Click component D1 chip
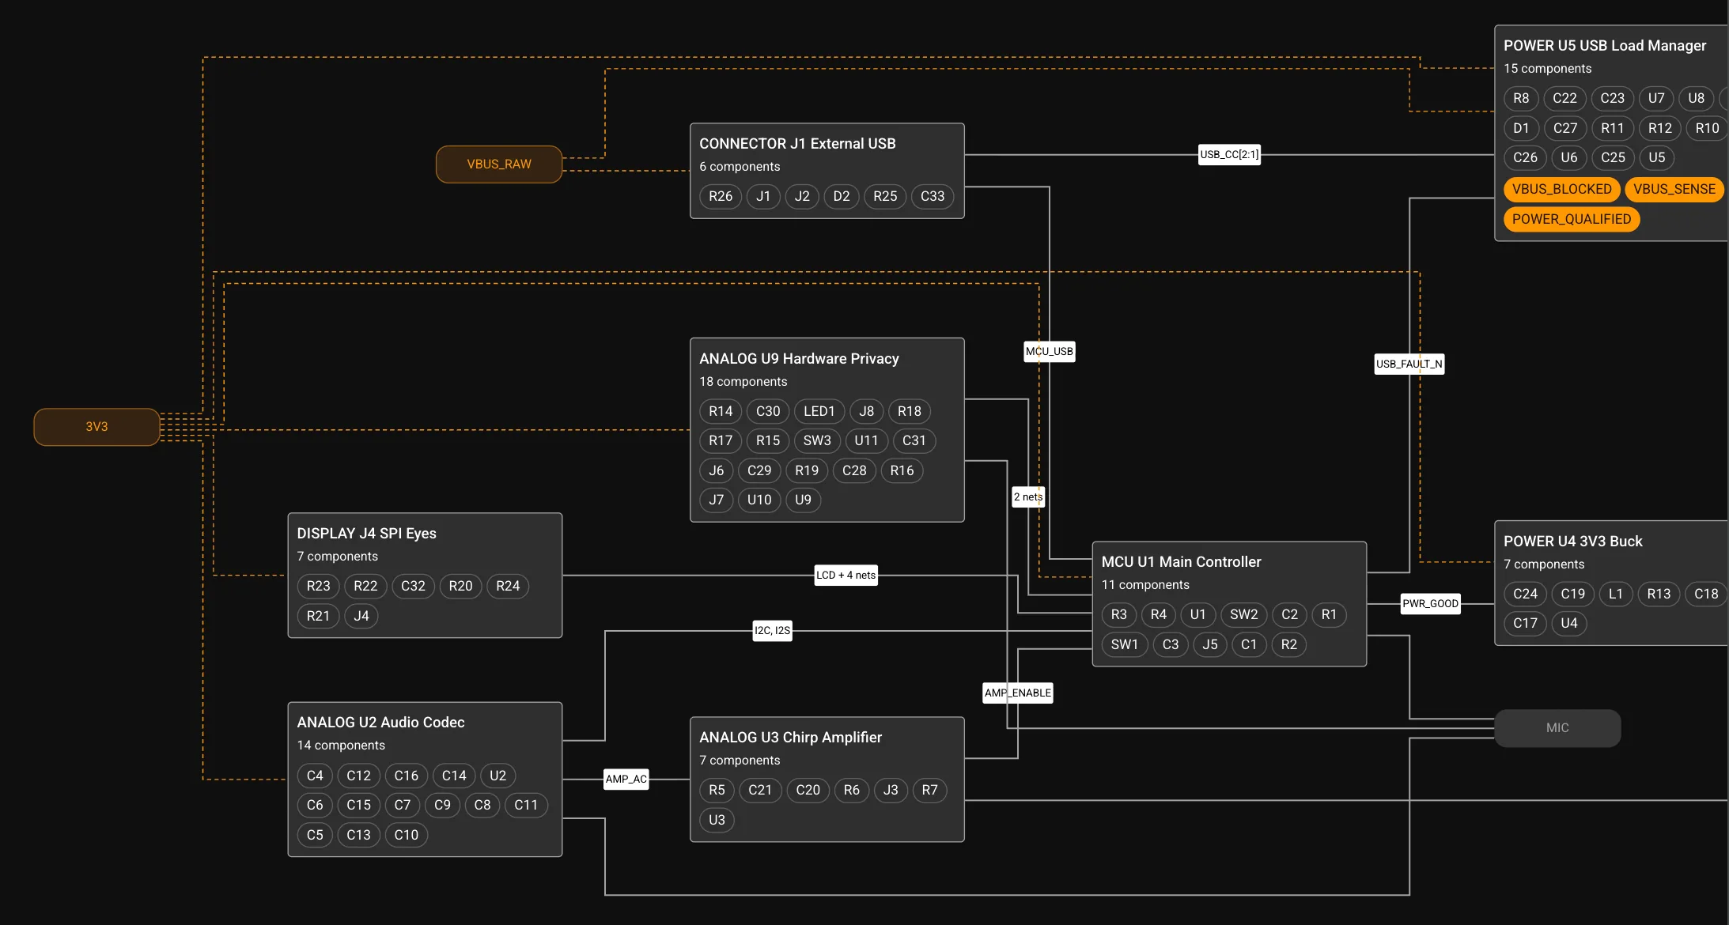The image size is (1729, 925). [x=1521, y=129]
